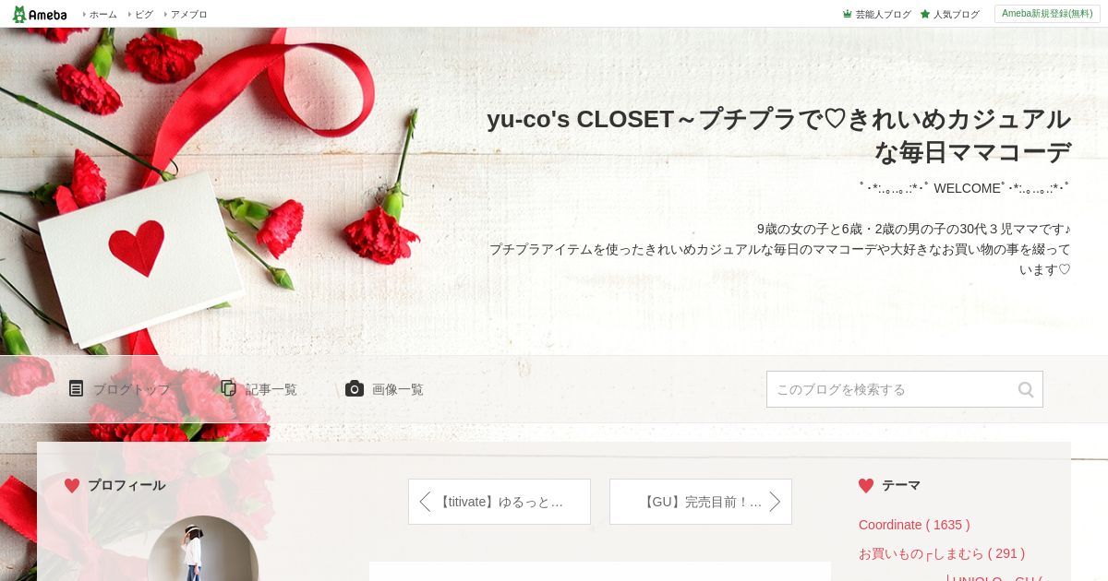The image size is (1108, 581).
Task: Open the お買いもの┌しまむら ( 291 ) link
Action: 942,553
